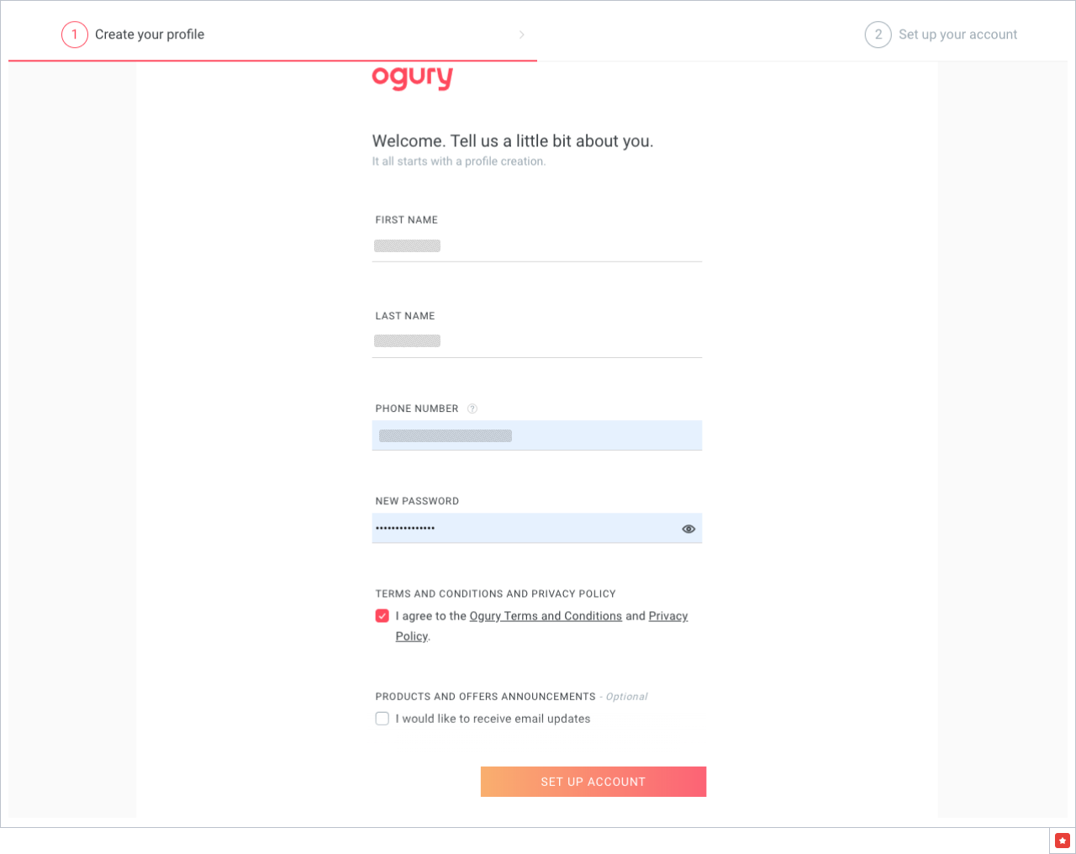
Task: Click the chevron between the two wizard steps
Action: click(522, 34)
